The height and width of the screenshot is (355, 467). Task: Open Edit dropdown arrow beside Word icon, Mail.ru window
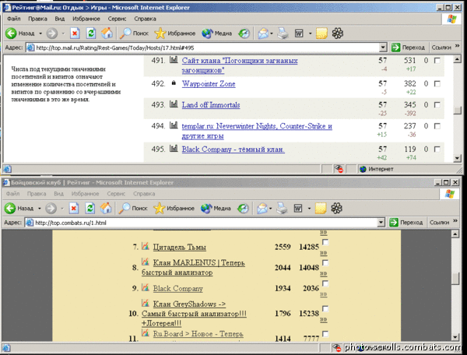click(x=310, y=33)
